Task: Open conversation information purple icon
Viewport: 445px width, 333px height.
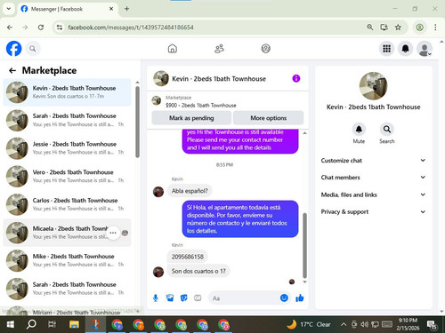Action: pos(296,78)
